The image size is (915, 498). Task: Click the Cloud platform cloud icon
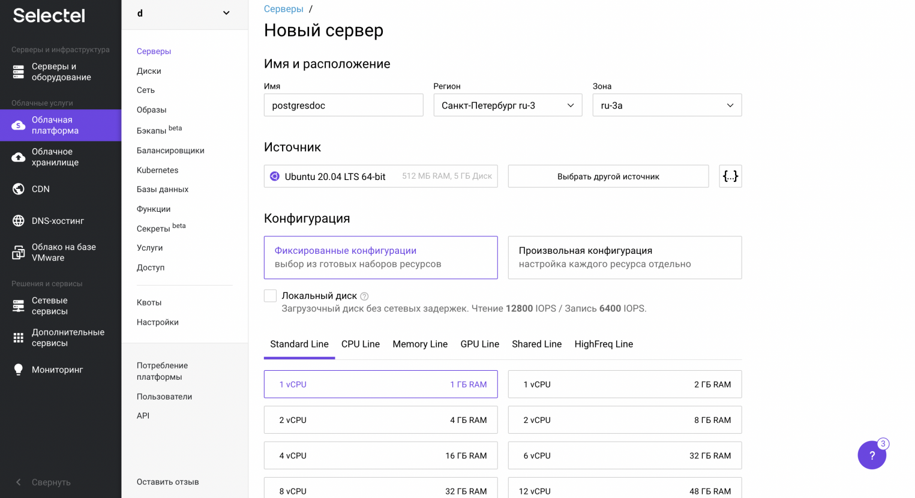[x=19, y=125]
